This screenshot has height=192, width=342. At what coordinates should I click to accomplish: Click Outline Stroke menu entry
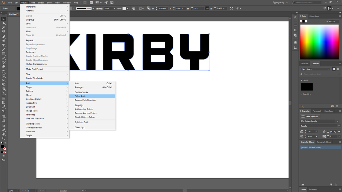click(x=81, y=92)
